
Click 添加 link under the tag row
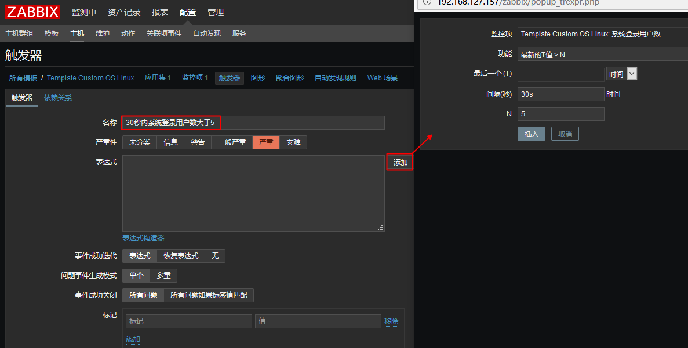(x=133, y=339)
